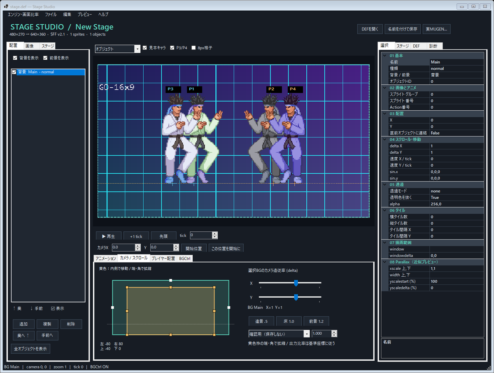Click the 名前 value Main in properties
The width and height of the screenshot is (494, 373).
click(x=456, y=62)
